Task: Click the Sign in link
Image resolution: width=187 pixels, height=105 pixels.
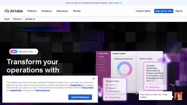Action: click(179, 11)
